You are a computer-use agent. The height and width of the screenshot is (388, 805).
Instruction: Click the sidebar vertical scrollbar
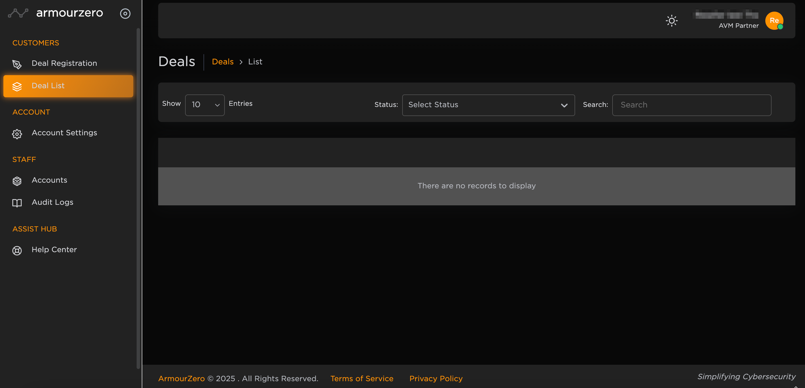tap(138, 198)
